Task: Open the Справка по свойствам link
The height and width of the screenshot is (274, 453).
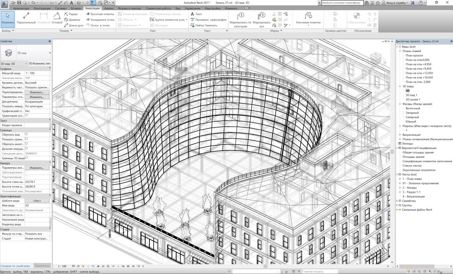Action: tap(15, 266)
